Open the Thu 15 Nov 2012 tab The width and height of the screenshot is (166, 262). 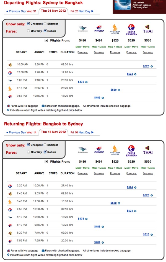point(53,132)
